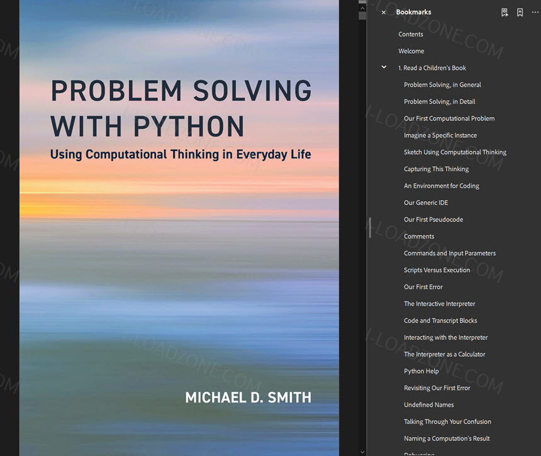Click the document scrollbar down arrow

click(x=362, y=452)
